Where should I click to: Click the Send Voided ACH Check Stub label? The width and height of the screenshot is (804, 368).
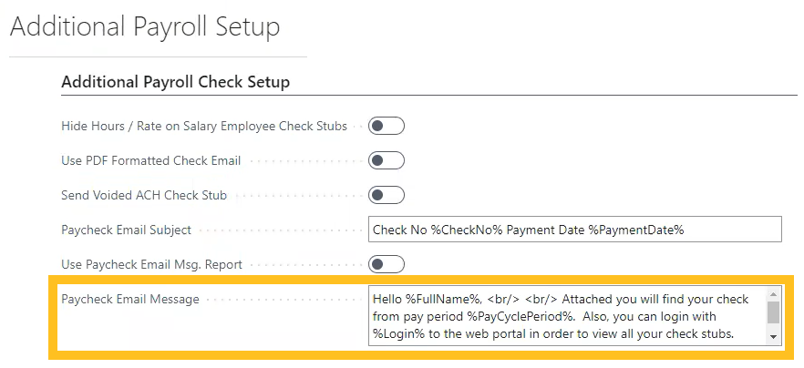144,195
